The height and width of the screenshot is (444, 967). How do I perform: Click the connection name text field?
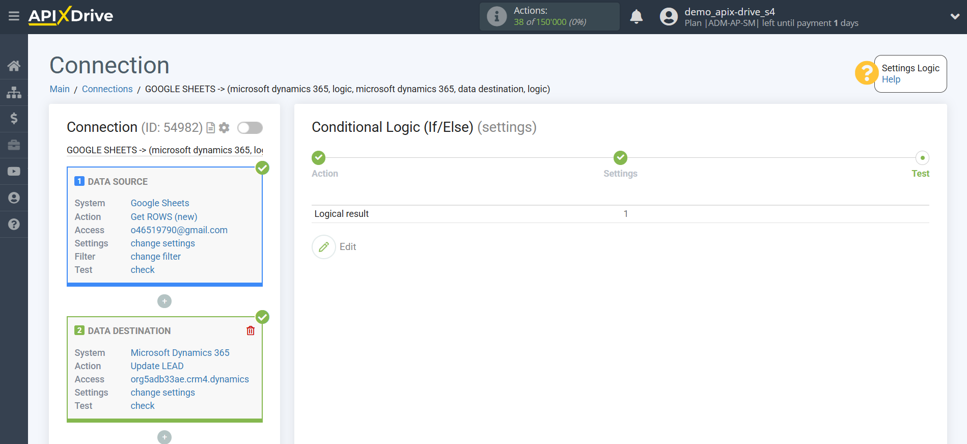165,150
